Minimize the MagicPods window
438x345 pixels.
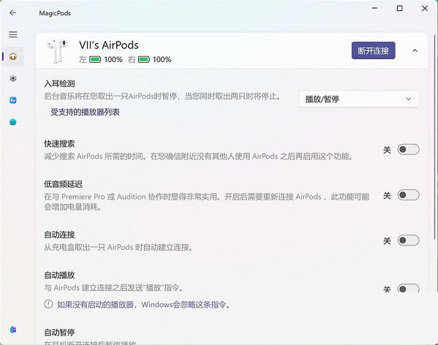pos(374,8)
